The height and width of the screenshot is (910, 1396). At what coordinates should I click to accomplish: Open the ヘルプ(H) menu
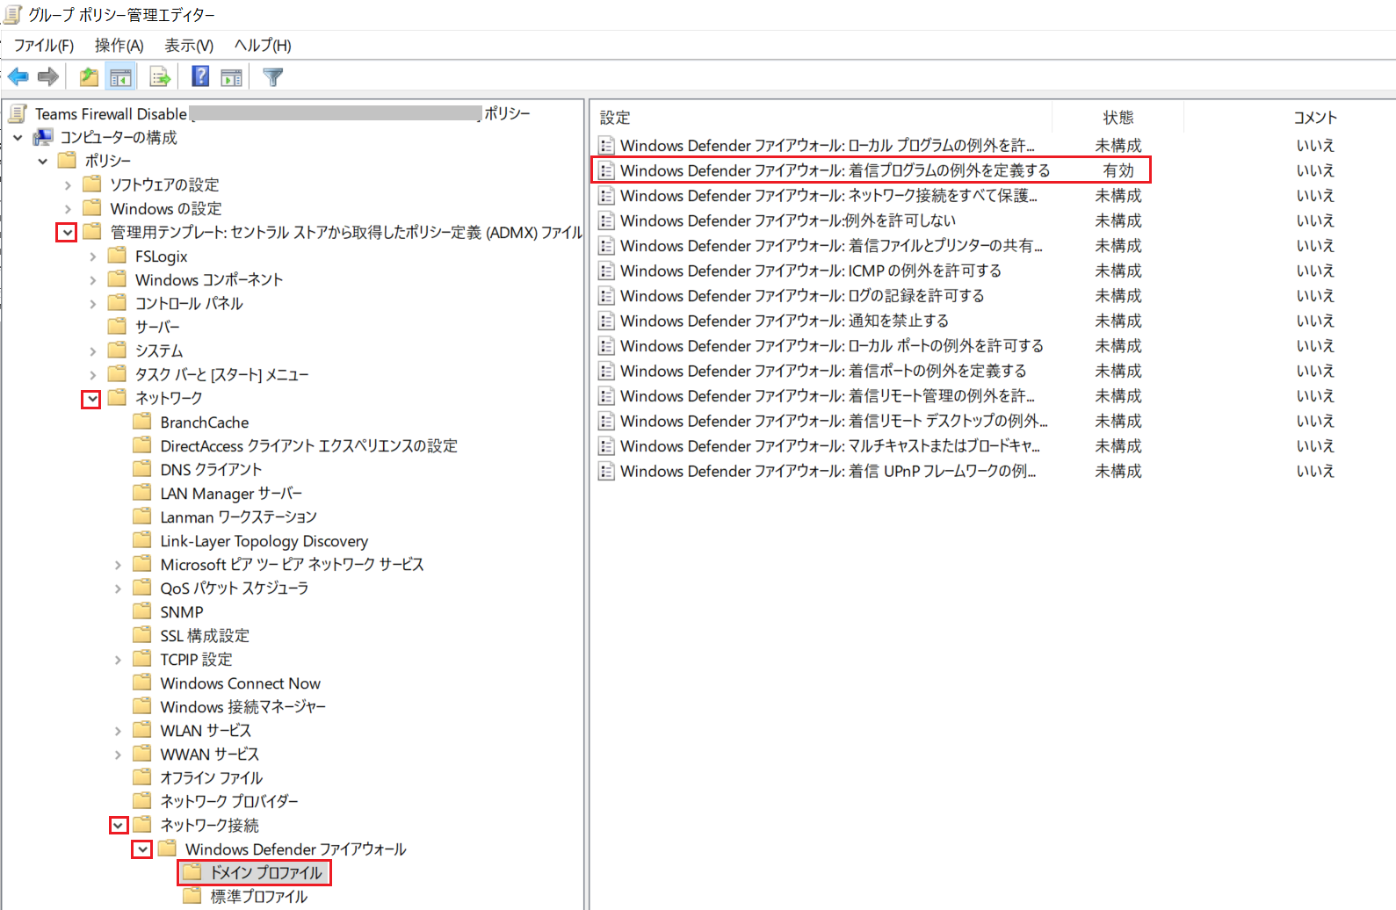pos(263,45)
